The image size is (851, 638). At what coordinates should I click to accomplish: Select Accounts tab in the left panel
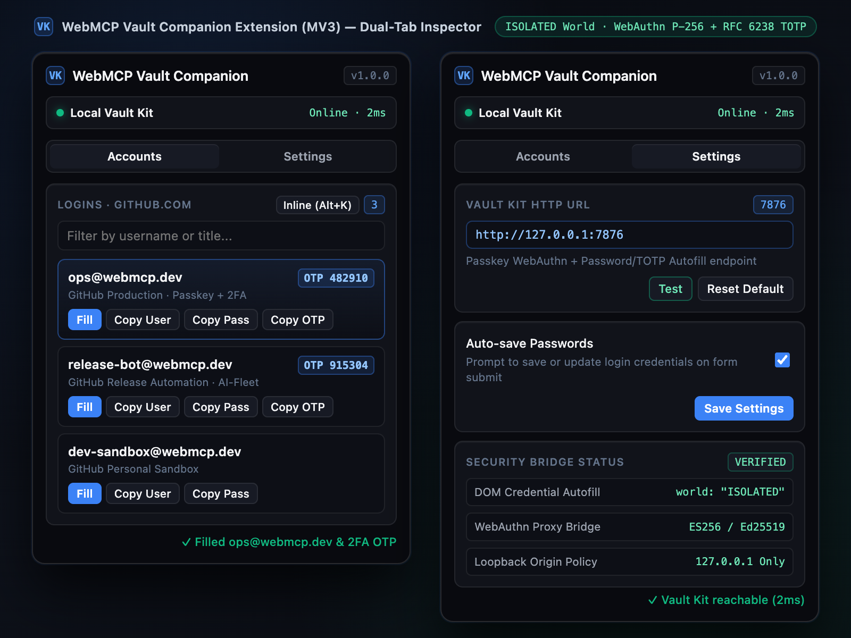tap(135, 156)
